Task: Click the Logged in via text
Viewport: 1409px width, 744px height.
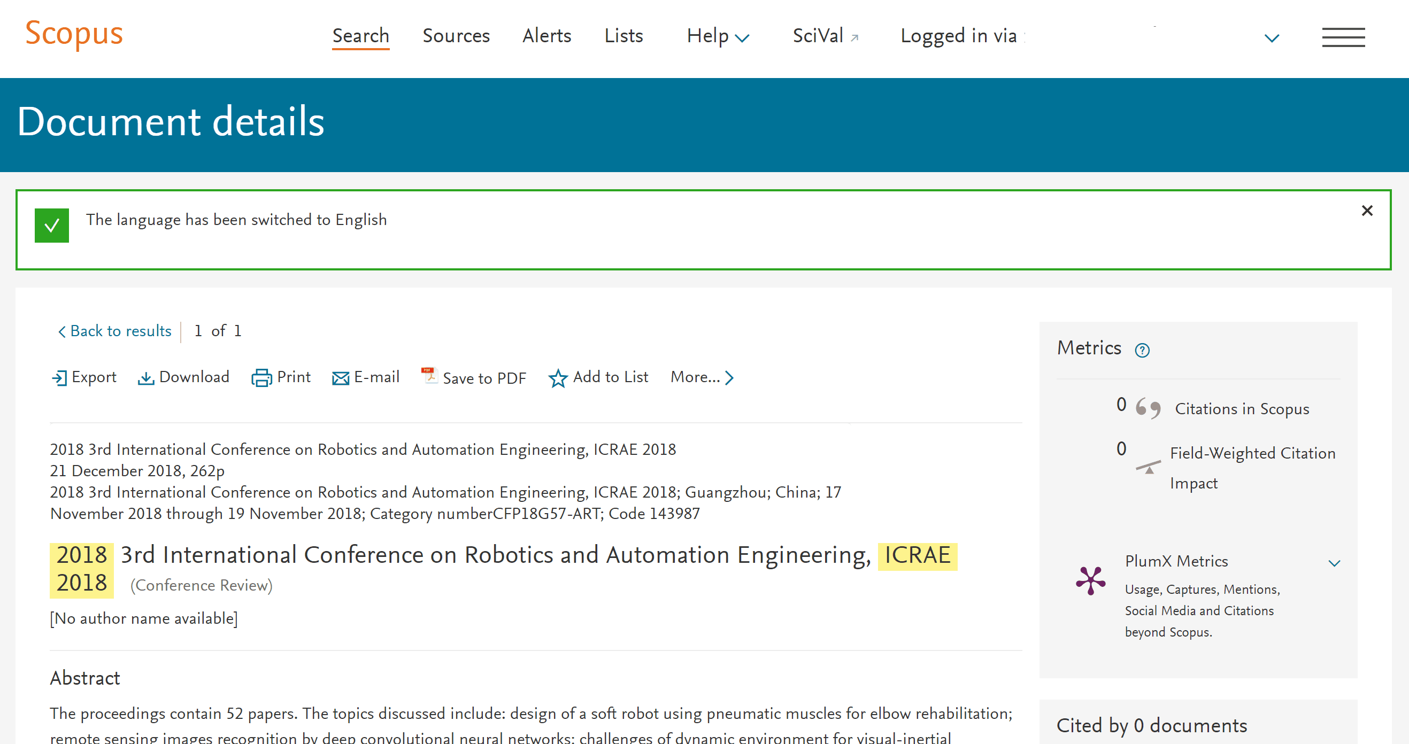Action: point(958,36)
